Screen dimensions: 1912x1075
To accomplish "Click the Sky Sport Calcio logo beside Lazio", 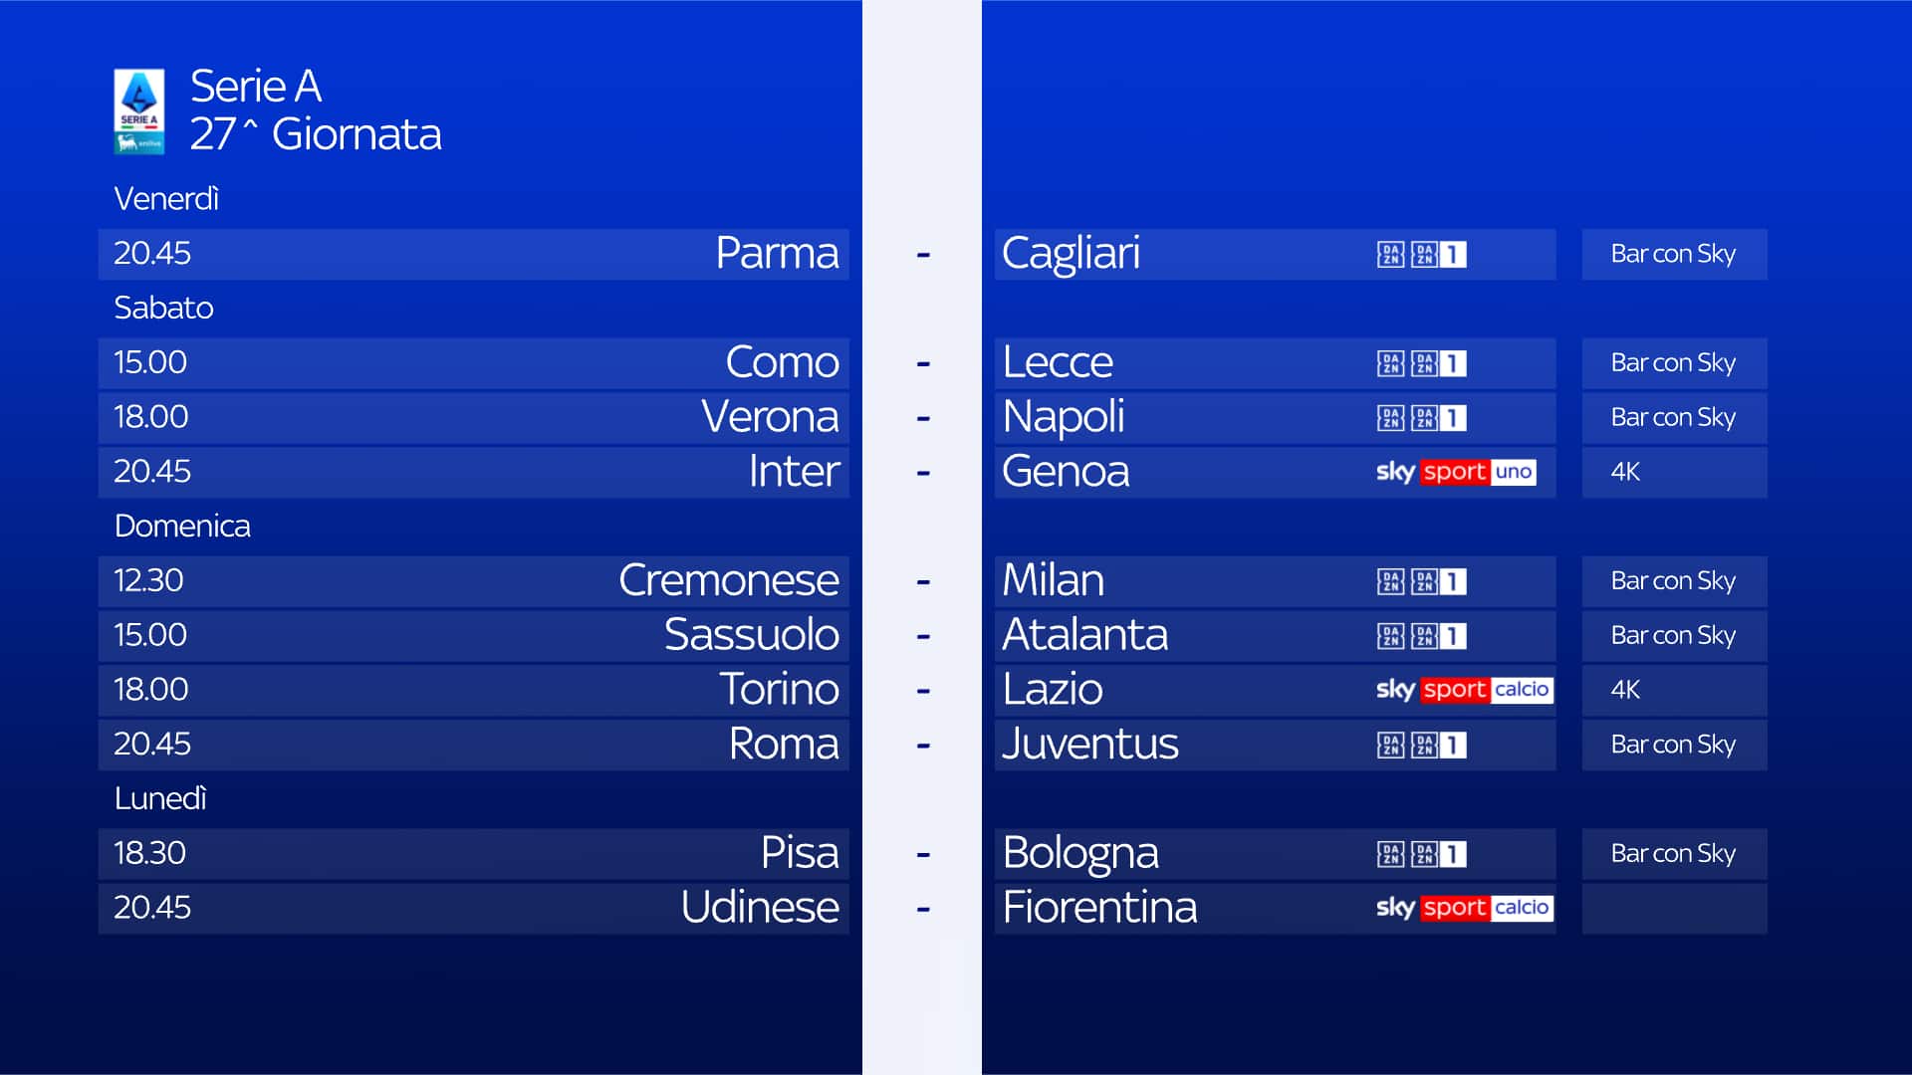I will click(x=1463, y=690).
